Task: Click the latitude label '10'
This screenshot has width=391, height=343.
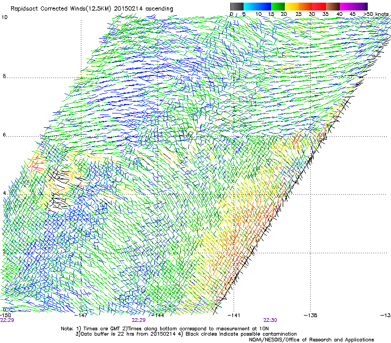Action: 4,17
